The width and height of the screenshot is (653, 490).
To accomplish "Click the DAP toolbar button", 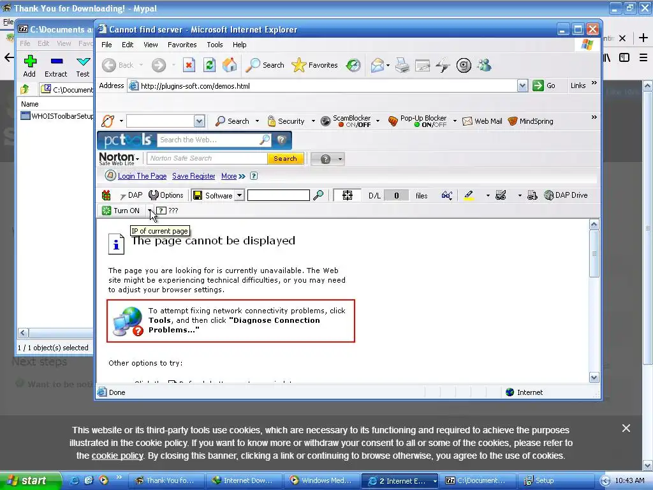I will tap(131, 195).
